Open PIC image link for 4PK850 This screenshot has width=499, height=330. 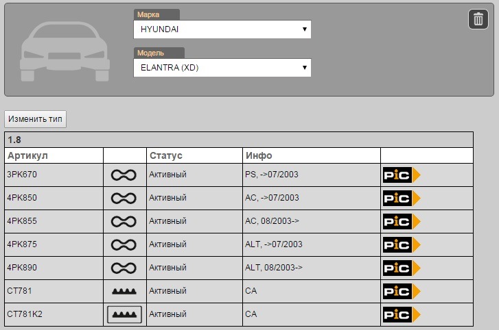402,199
